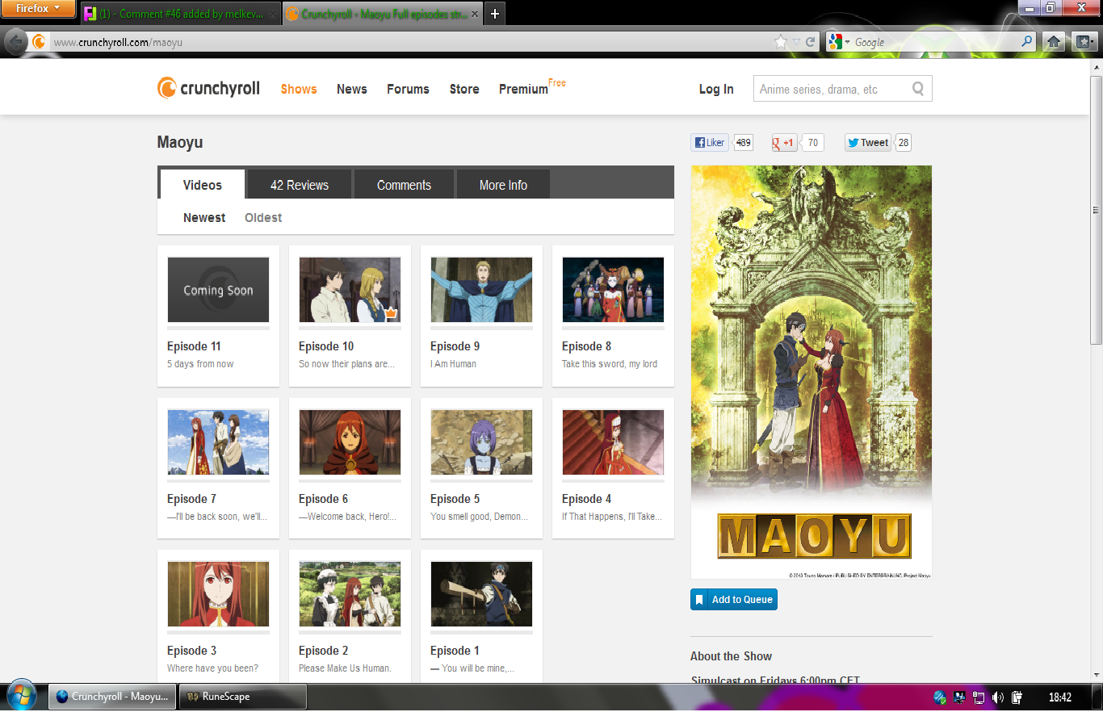This screenshot has width=1103, height=712.
Task: Open the 42 Reviews tab
Action: click(x=300, y=185)
